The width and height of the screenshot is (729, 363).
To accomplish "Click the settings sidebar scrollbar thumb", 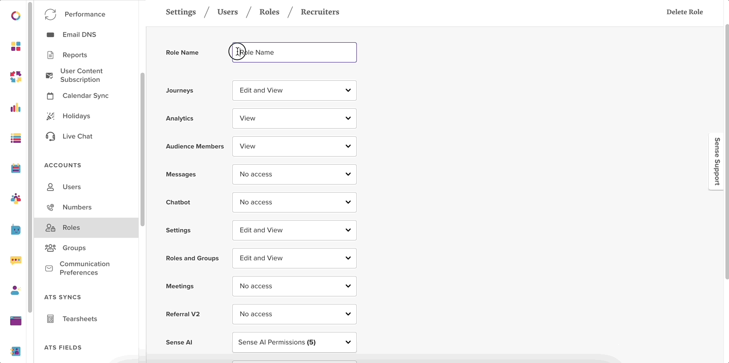I will coord(143,149).
